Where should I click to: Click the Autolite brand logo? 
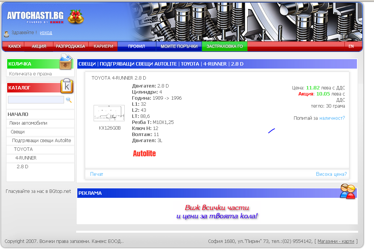tap(144, 153)
